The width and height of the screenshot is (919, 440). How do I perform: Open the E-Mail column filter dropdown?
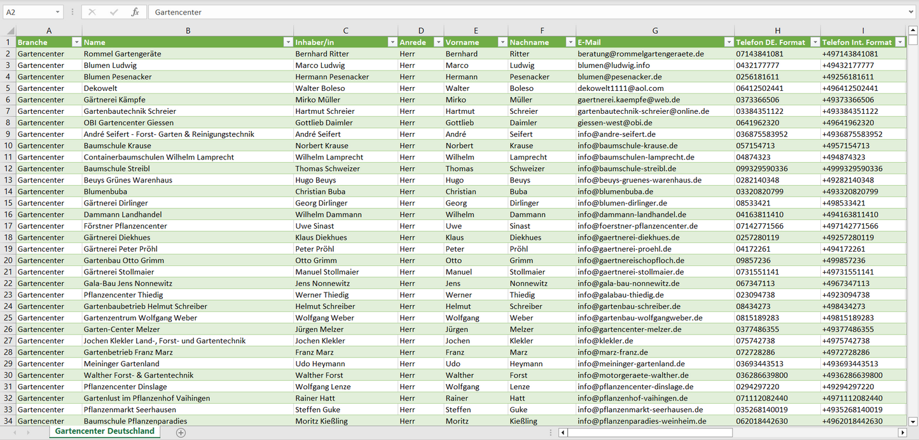tap(728, 42)
